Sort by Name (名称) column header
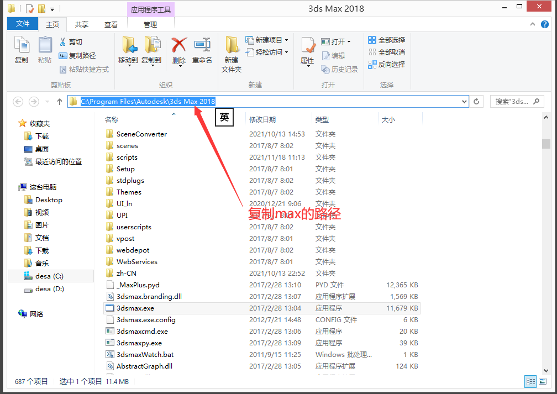The image size is (557, 394). coord(112,120)
